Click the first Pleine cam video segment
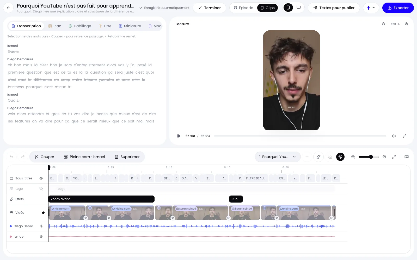The image size is (417, 260). tap(67, 213)
